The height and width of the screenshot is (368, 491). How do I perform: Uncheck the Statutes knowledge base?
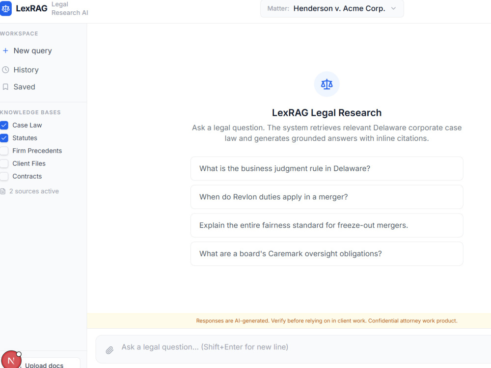click(x=4, y=138)
